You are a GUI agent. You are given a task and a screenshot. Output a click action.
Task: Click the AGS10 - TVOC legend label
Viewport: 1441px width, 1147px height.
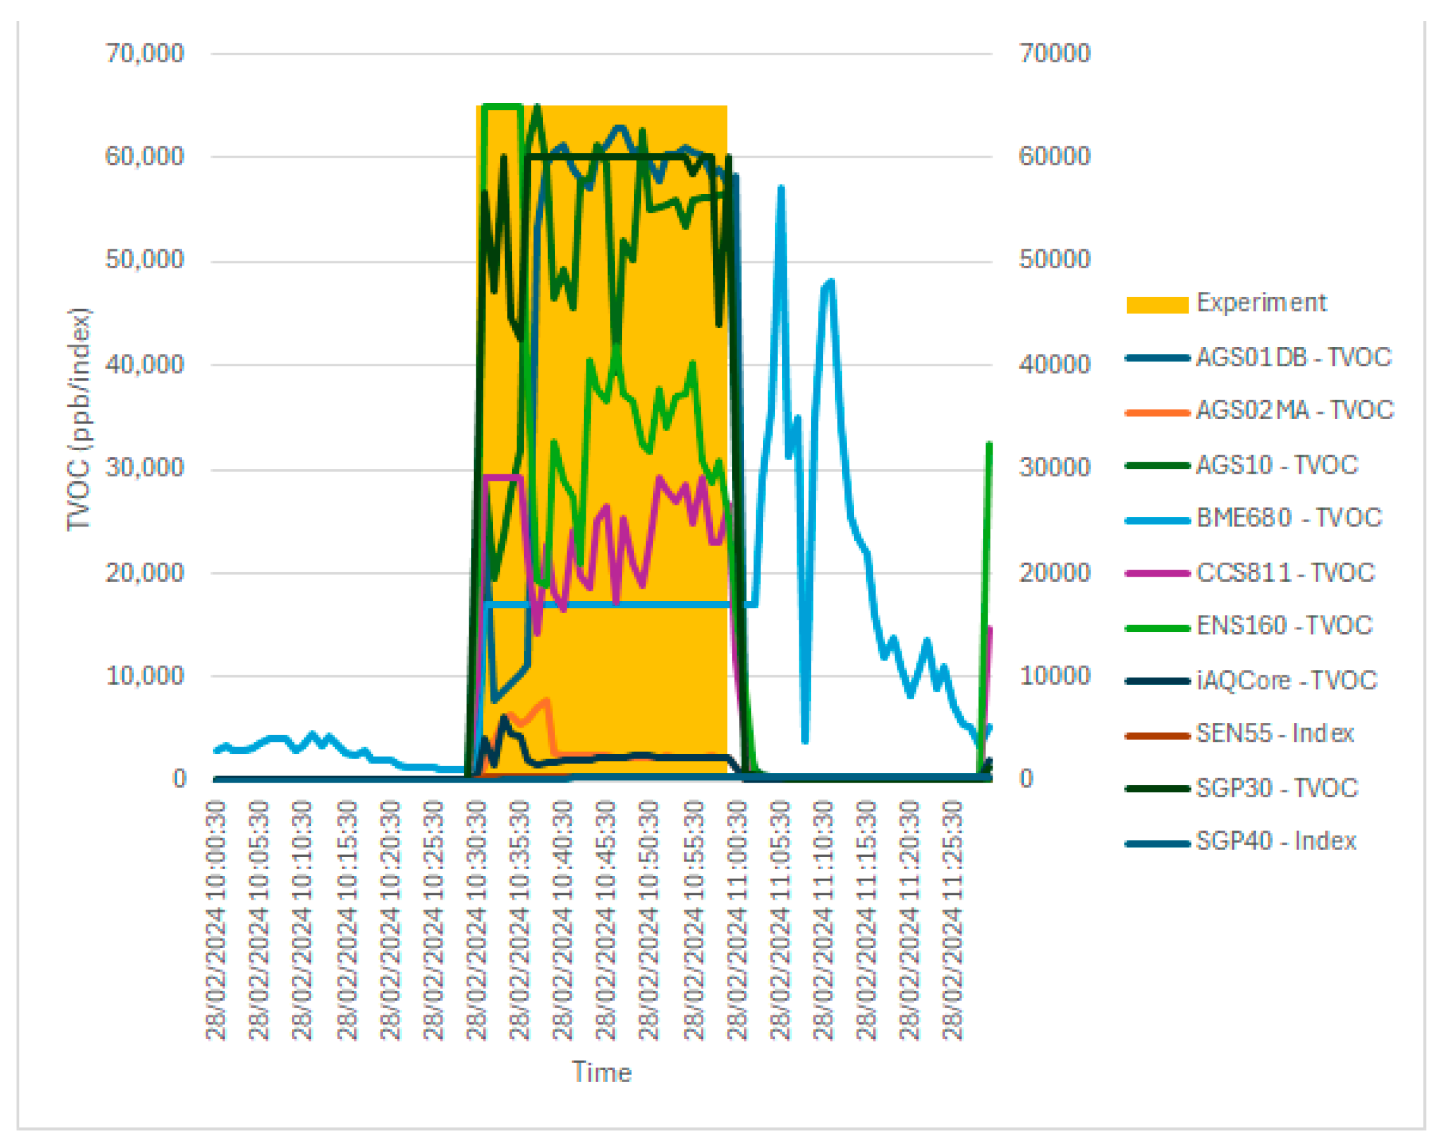pyautogui.click(x=1276, y=465)
